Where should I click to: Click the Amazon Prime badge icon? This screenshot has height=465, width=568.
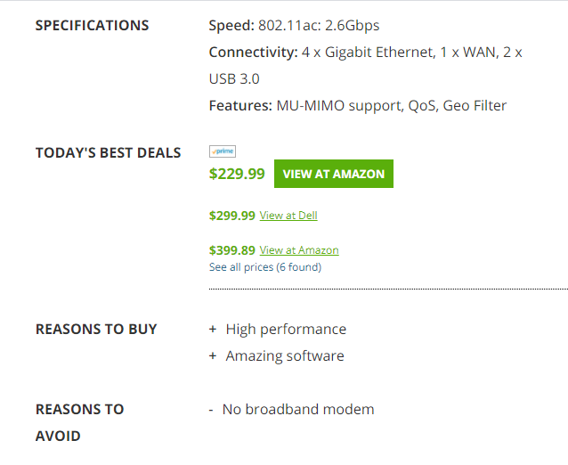pos(223,151)
